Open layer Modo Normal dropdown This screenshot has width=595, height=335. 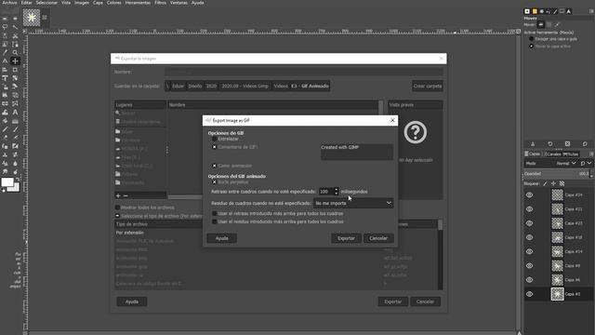pyautogui.click(x=566, y=164)
